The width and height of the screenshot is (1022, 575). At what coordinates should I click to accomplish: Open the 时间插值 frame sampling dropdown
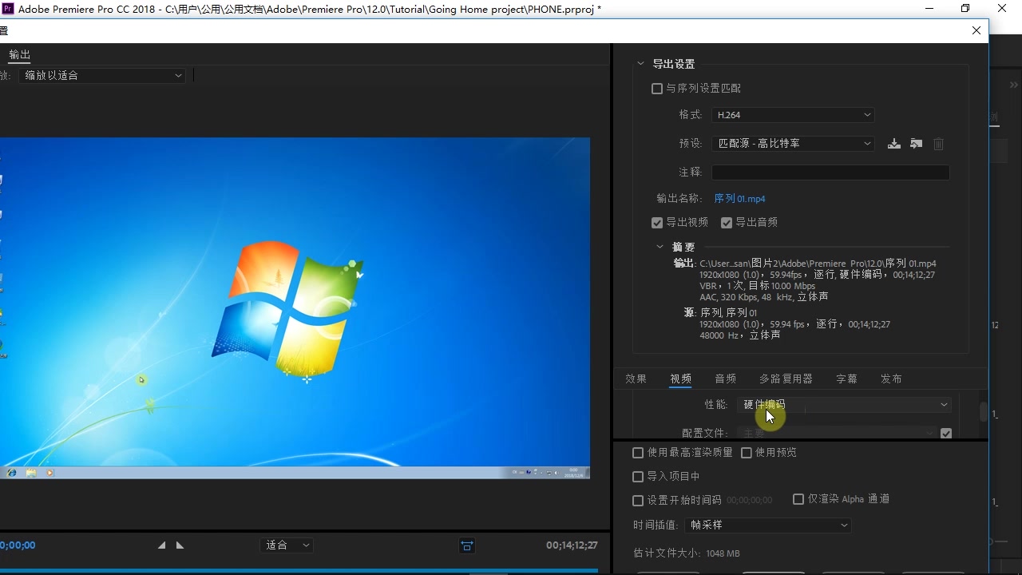point(768,525)
